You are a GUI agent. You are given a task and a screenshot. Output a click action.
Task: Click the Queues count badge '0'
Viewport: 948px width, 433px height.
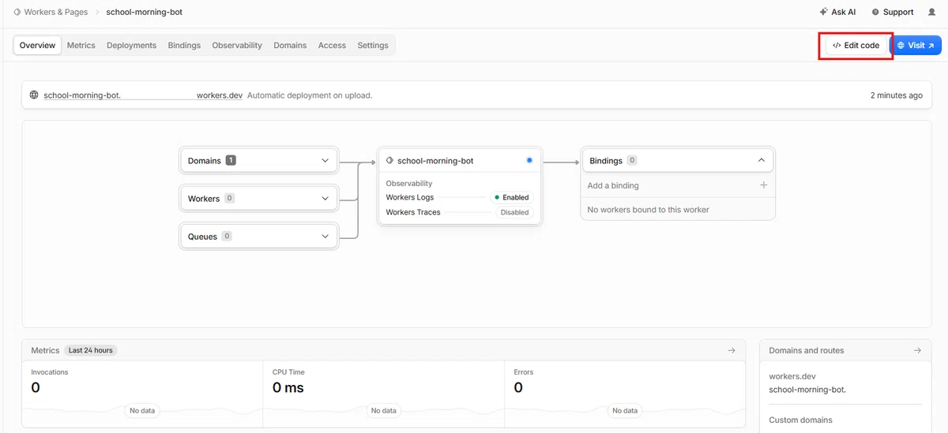[227, 236]
